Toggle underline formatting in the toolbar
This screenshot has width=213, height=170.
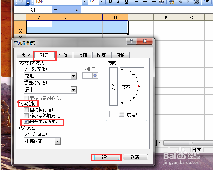126,2
